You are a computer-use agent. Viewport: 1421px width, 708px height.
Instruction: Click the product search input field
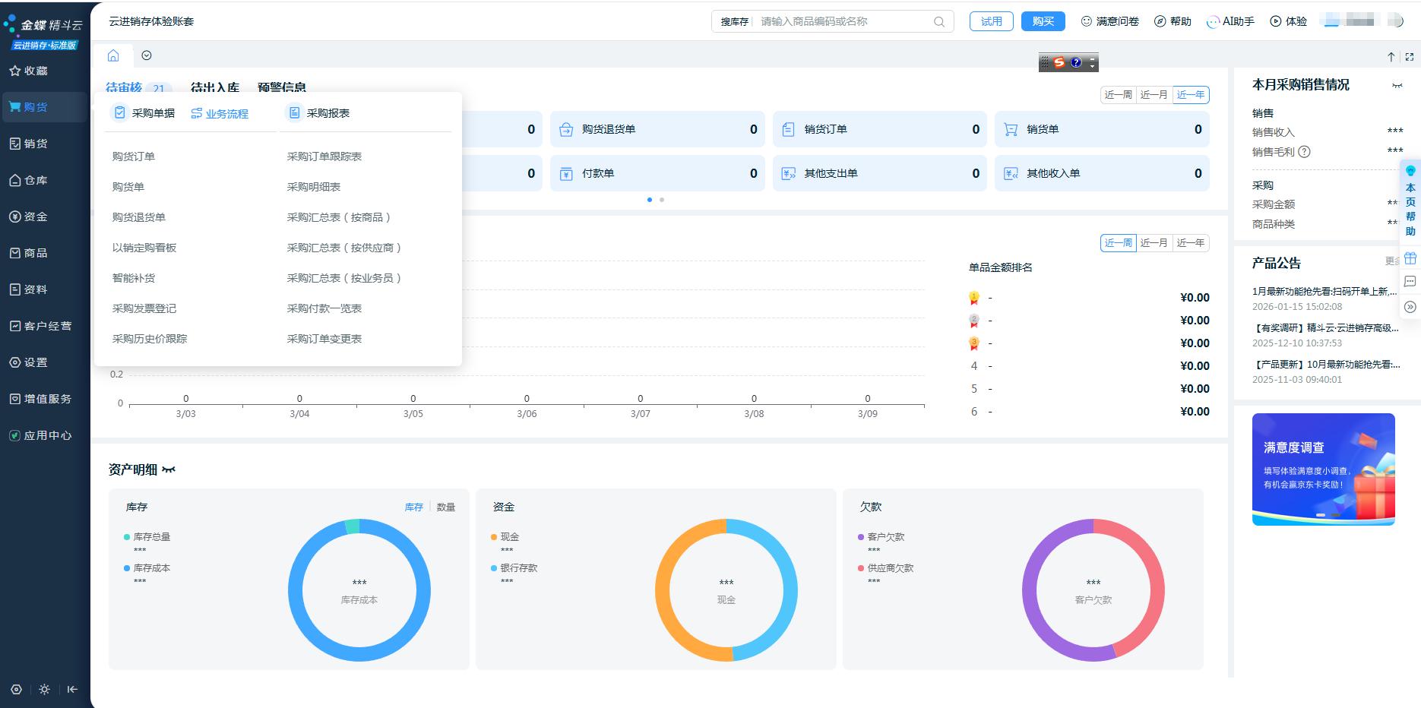click(843, 22)
